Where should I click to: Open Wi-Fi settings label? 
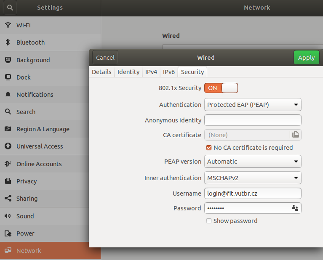tap(24, 25)
